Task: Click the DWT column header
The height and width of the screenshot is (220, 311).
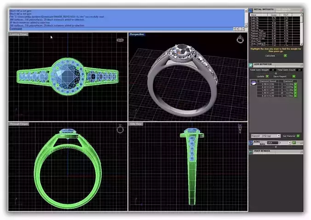Action: (286, 15)
